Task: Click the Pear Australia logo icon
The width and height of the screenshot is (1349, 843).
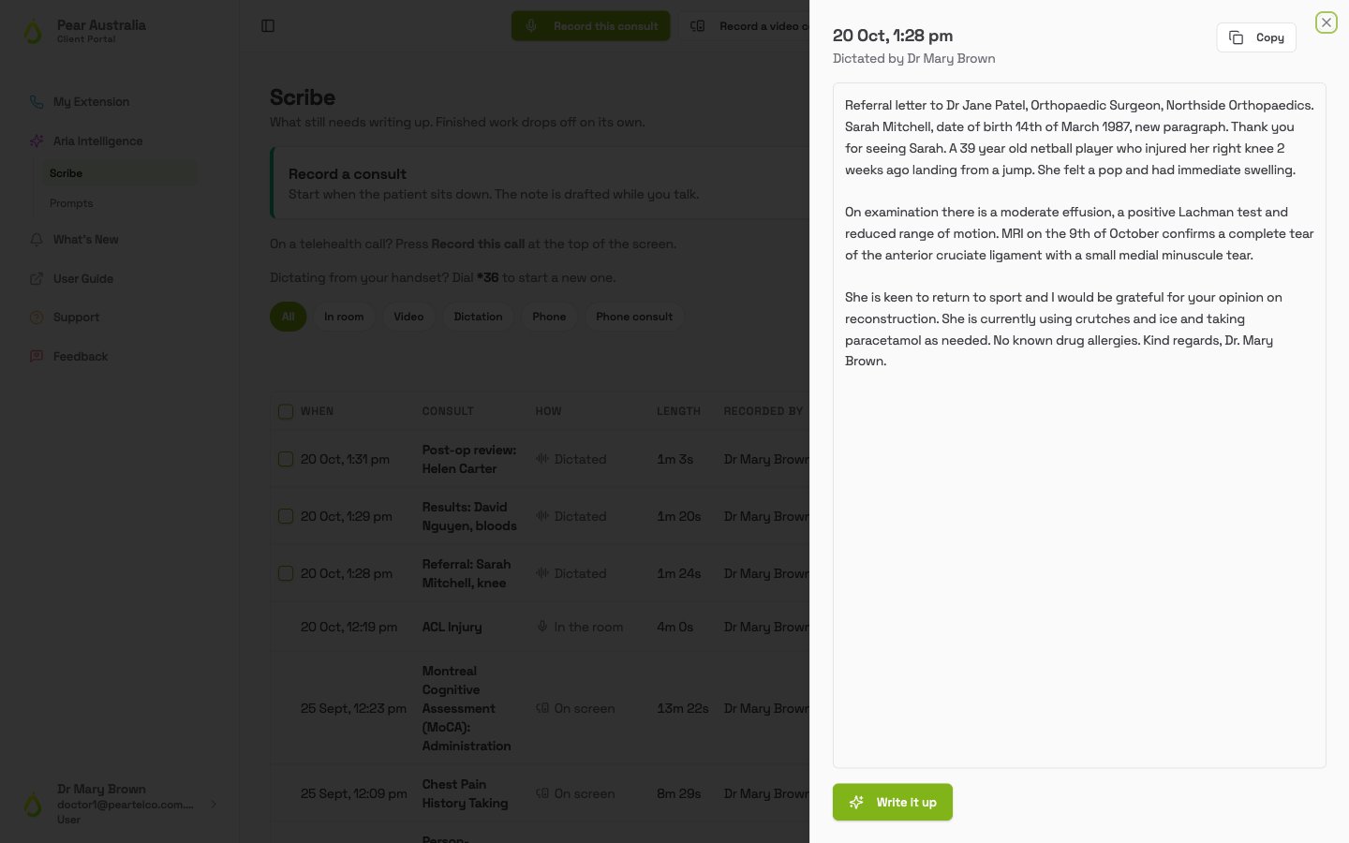Action: pos(34,31)
